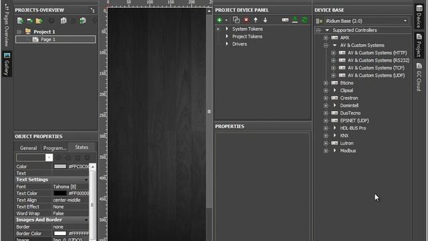The image size is (428, 241).
Task: Click the layout options icon beside Projects Overview title
Action: pyautogui.click(x=93, y=11)
